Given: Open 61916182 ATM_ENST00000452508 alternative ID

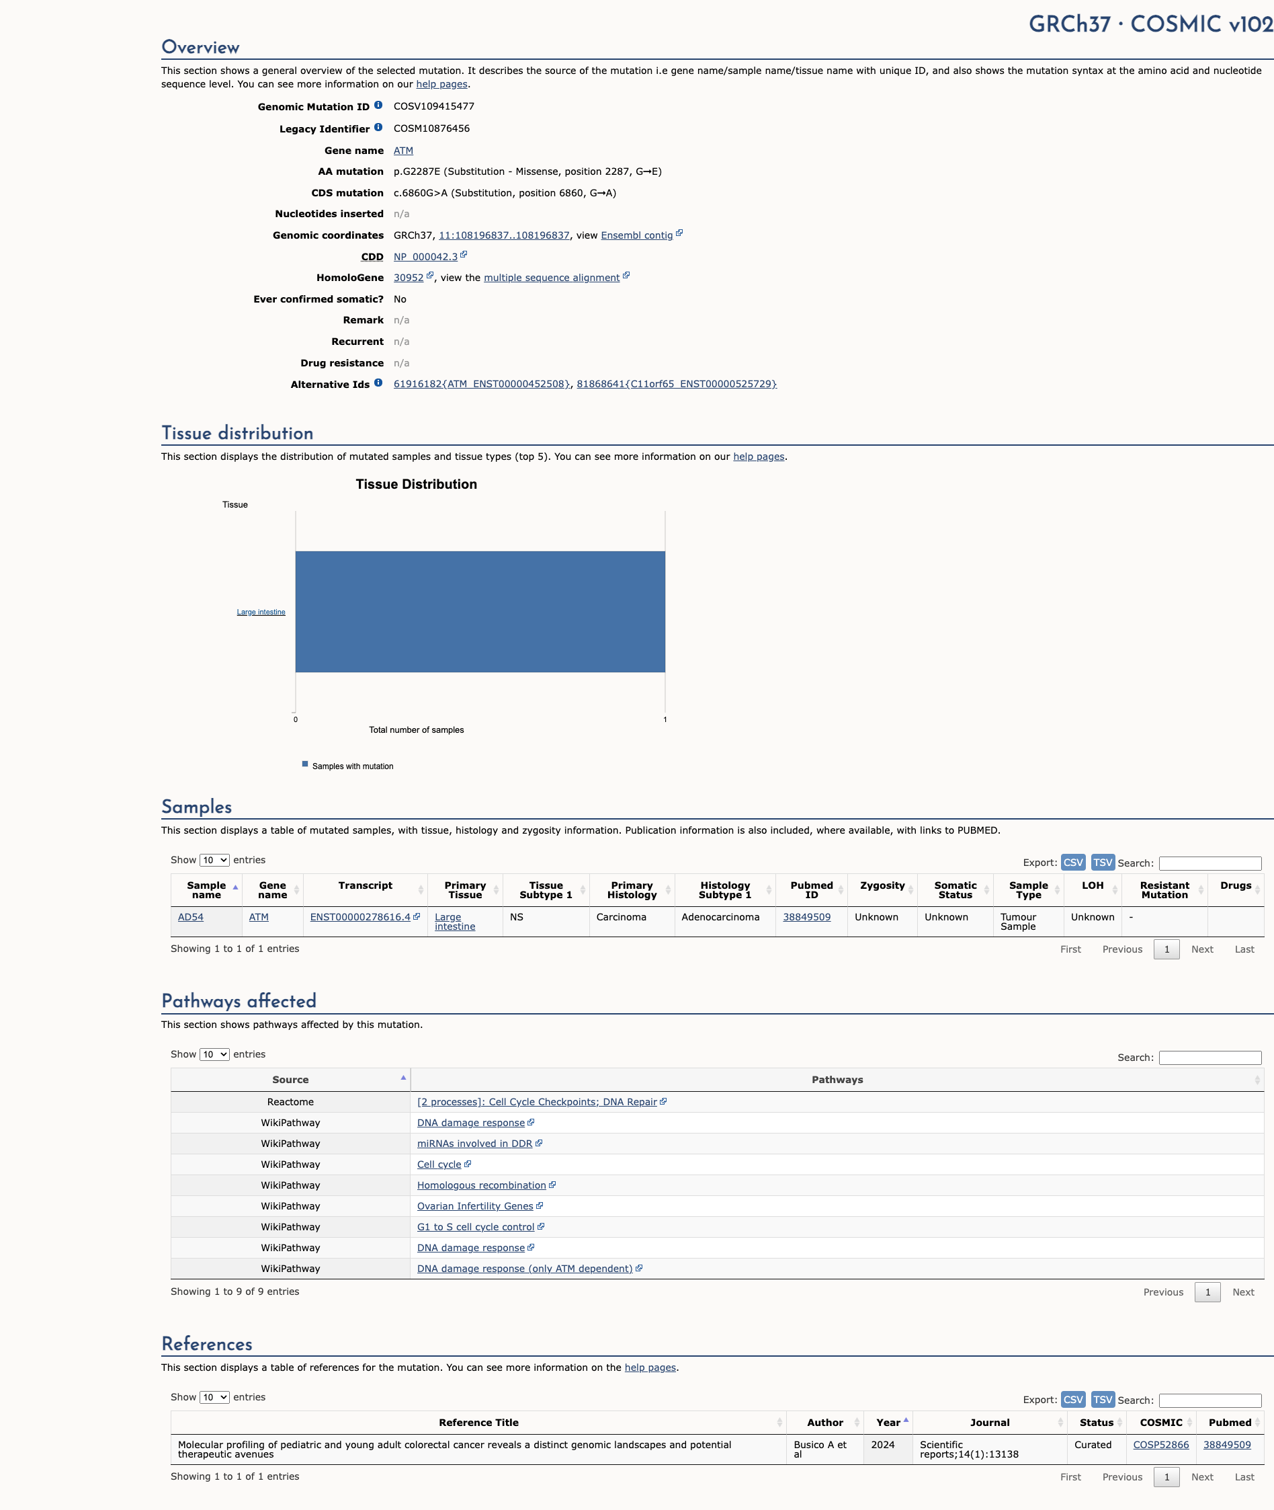Looking at the screenshot, I should (x=482, y=384).
